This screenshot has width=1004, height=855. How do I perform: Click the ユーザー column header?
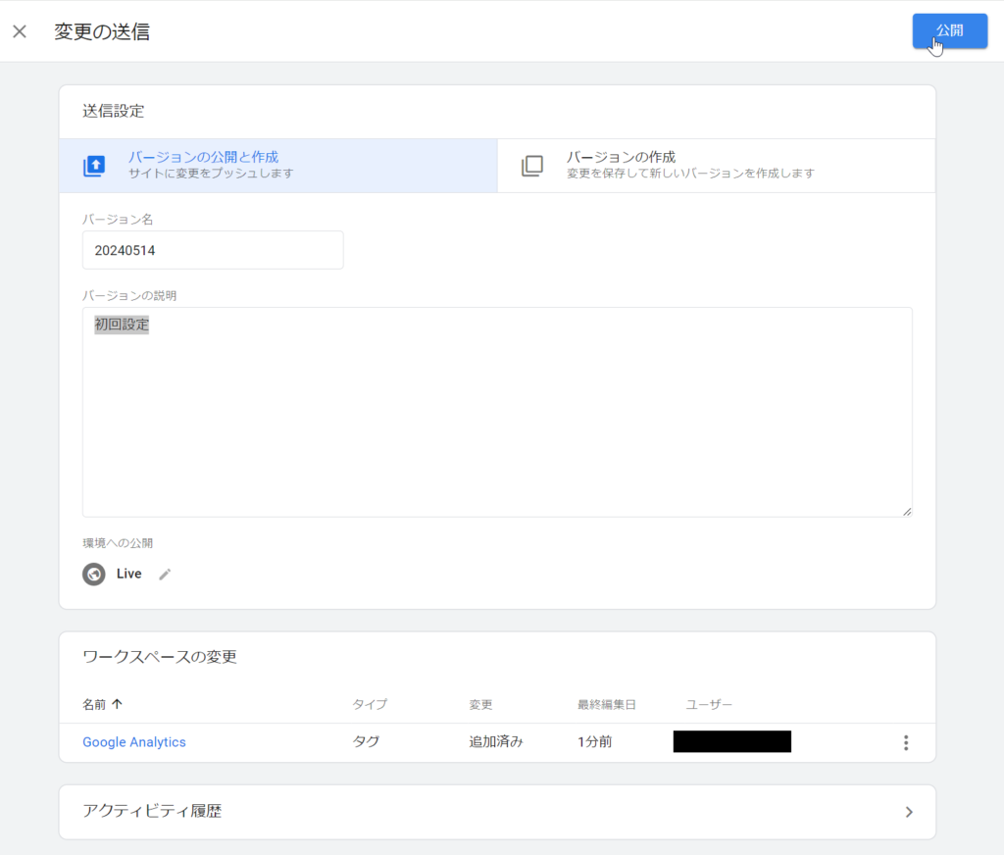(x=709, y=704)
